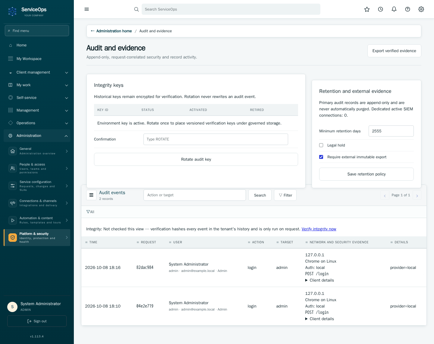This screenshot has width=434, height=344.
Task: Expand the Management menu
Action: [37, 110]
